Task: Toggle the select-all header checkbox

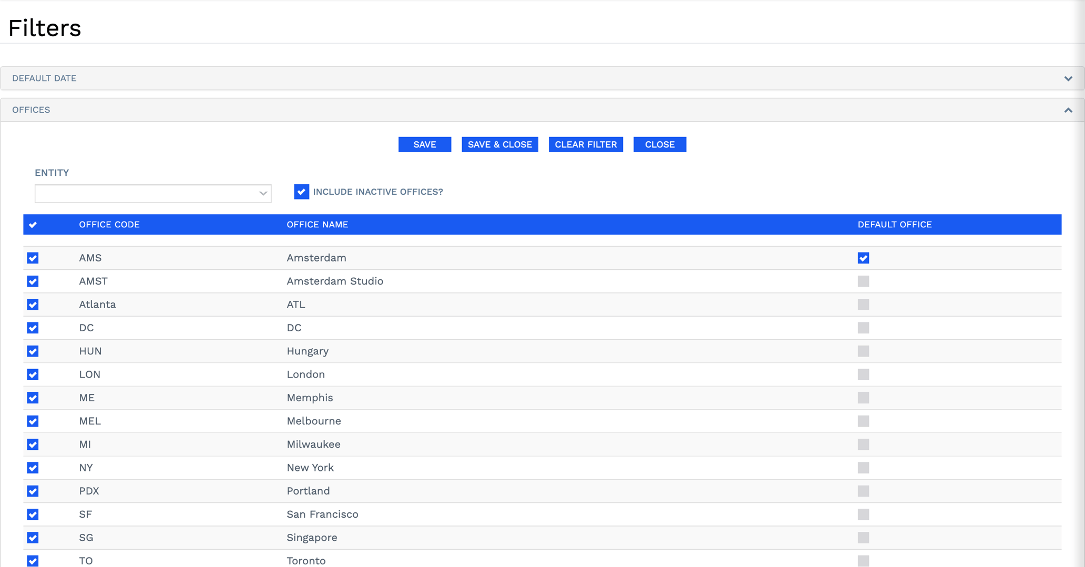Action: tap(33, 225)
